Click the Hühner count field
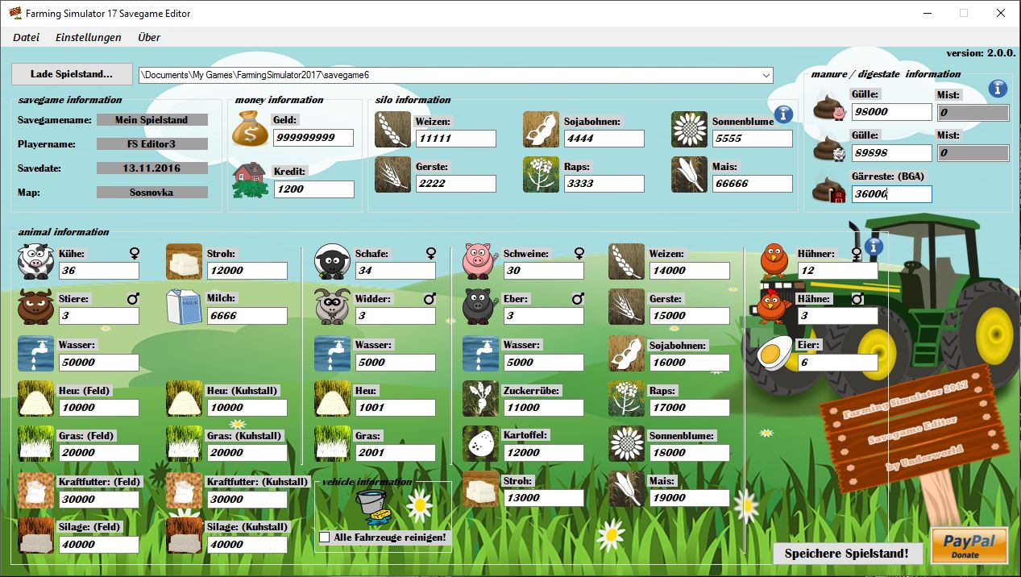 point(837,271)
